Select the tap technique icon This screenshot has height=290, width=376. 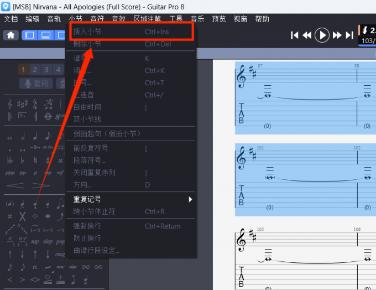point(35,241)
